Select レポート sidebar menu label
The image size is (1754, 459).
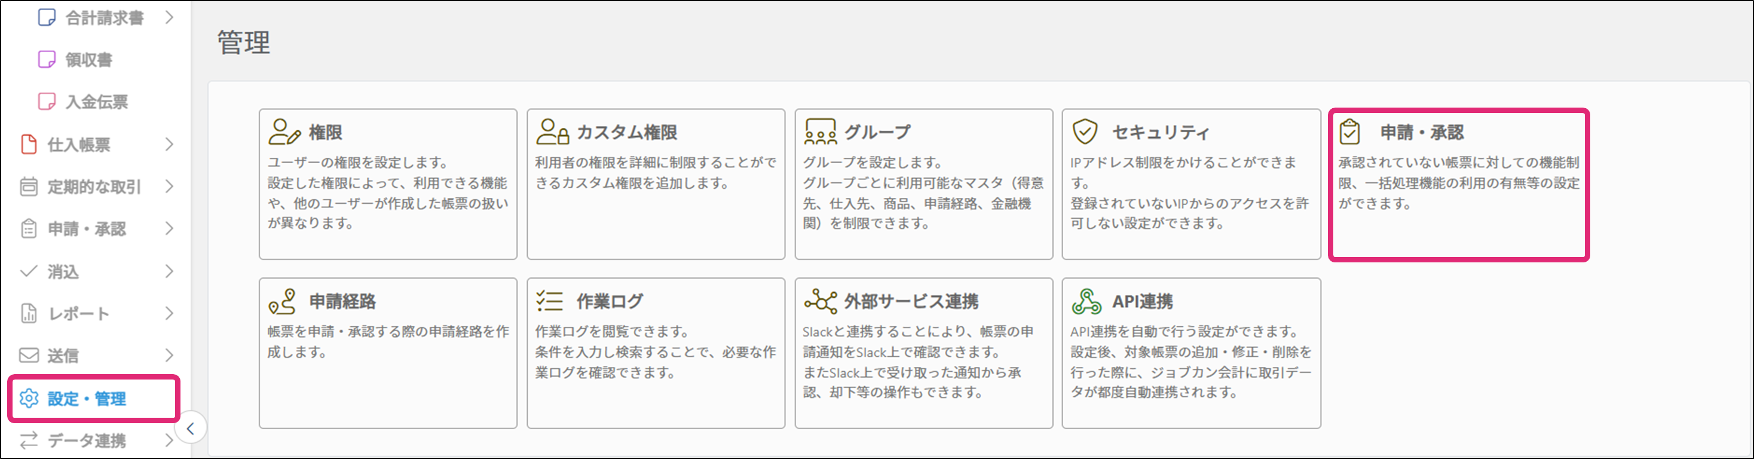[79, 314]
